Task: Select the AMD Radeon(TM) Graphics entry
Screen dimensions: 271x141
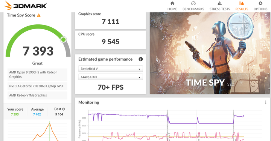Action: [38, 95]
